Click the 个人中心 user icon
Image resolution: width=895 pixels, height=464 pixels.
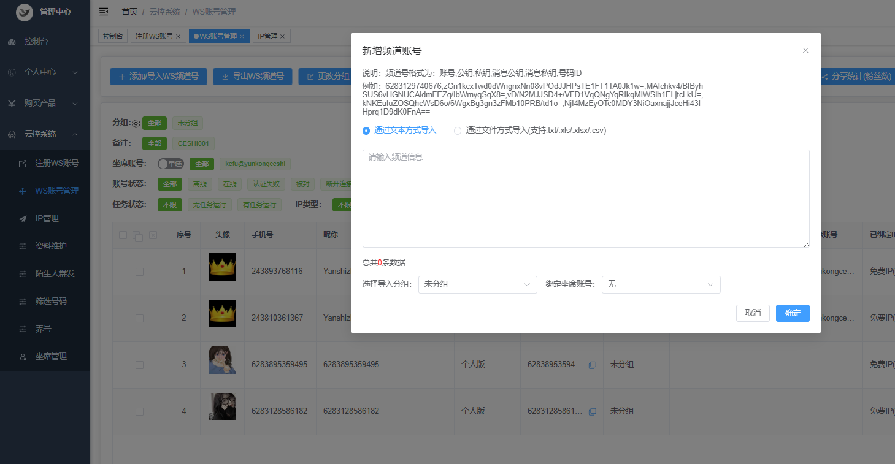click(12, 72)
